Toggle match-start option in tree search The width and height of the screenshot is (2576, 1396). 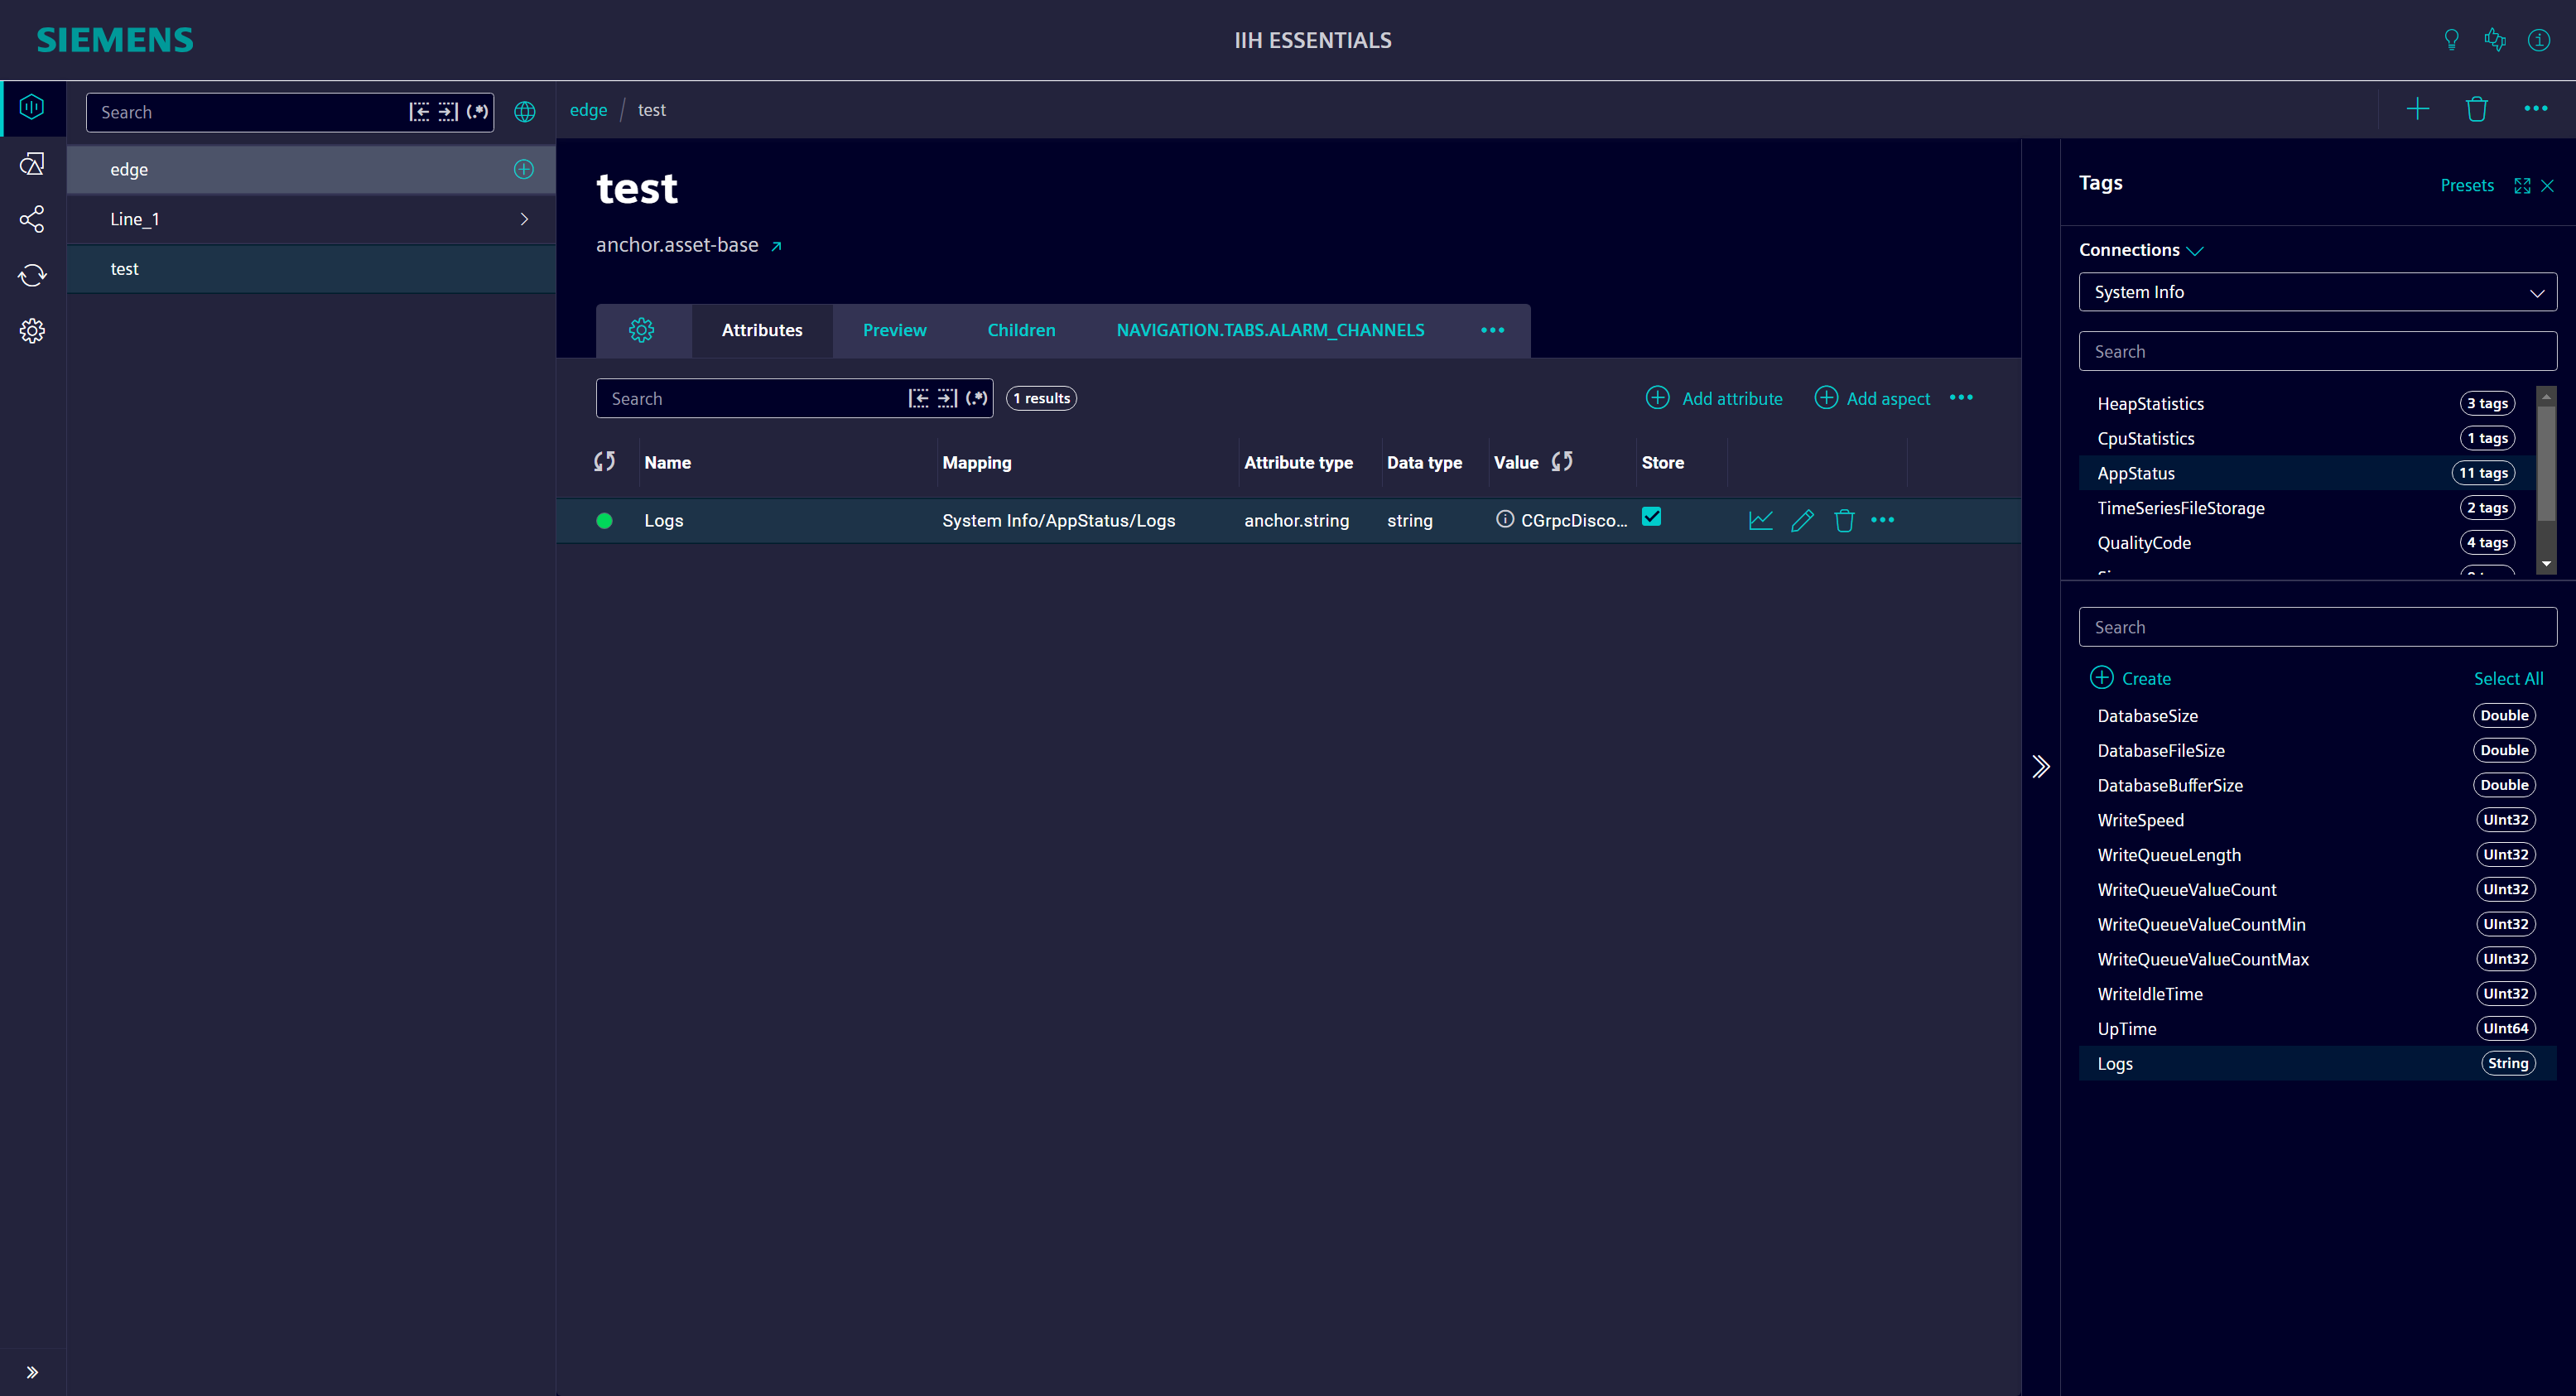coord(419,112)
